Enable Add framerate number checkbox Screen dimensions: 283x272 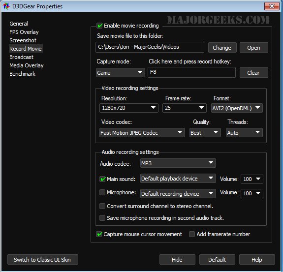click(192, 234)
